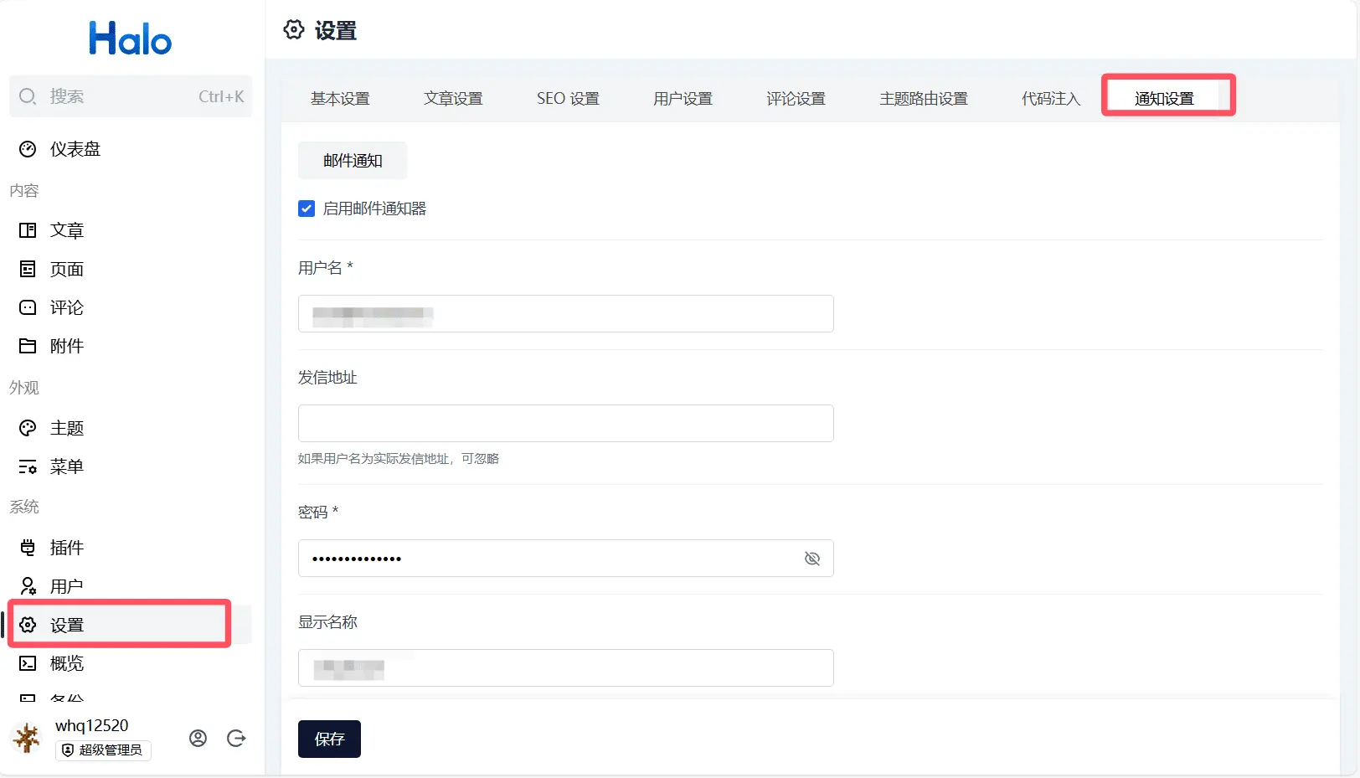Click the 发信地址 input field
1360x778 pixels.
[x=565, y=424]
